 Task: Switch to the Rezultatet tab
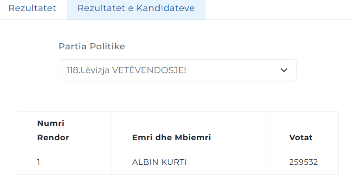pyautogui.click(x=32, y=8)
